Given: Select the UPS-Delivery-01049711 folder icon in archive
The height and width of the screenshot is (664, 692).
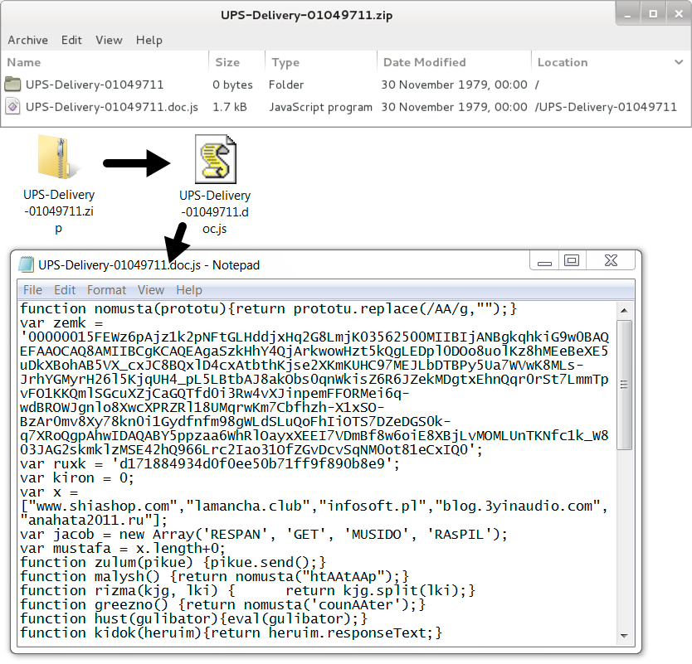Looking at the screenshot, I should [12, 84].
